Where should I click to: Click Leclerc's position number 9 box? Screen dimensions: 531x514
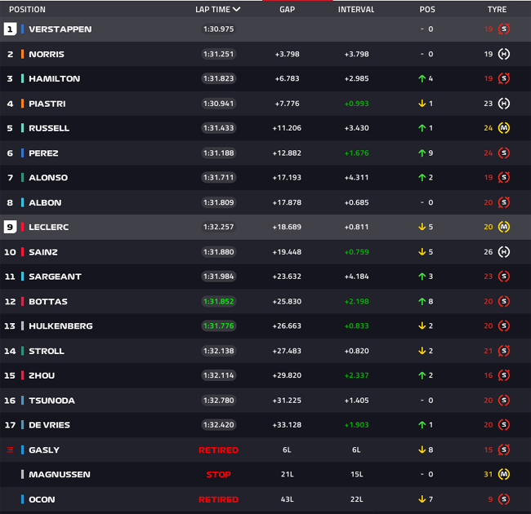tap(10, 227)
